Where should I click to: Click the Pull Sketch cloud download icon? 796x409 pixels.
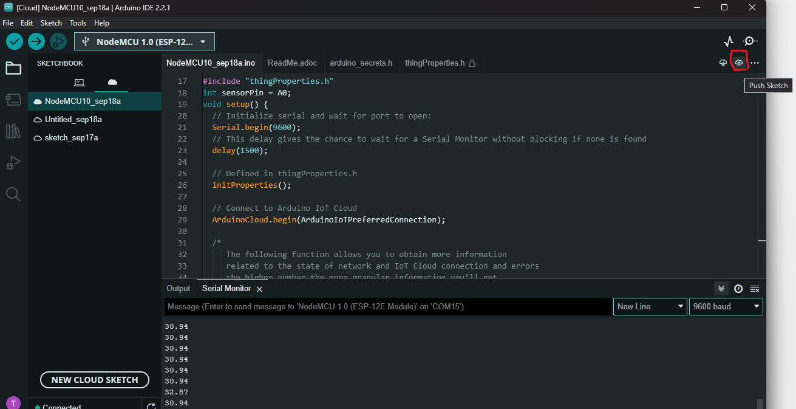(723, 63)
